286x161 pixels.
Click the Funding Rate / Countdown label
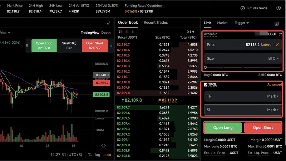(144, 6)
